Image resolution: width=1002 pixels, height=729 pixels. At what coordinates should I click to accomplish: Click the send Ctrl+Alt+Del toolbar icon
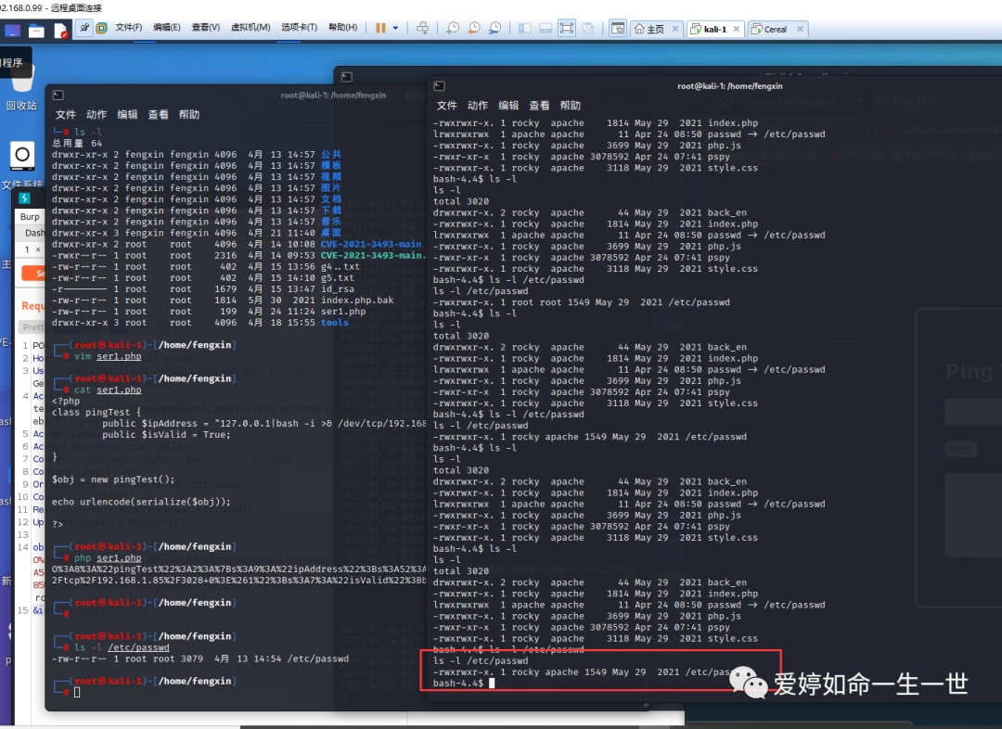(x=422, y=28)
